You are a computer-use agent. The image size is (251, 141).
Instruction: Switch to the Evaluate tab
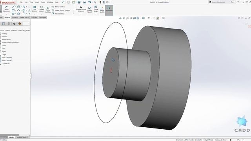tap(34, 17)
